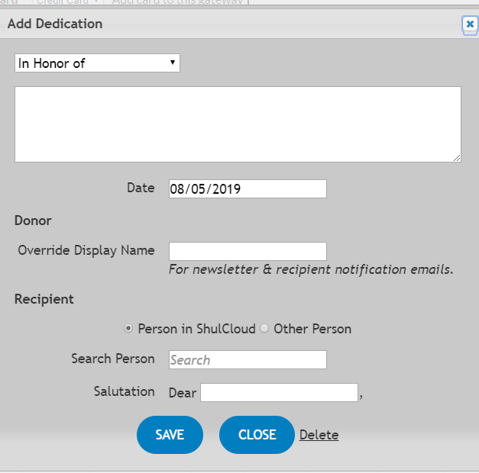Click the Search Person box
479x473 pixels.
(248, 360)
